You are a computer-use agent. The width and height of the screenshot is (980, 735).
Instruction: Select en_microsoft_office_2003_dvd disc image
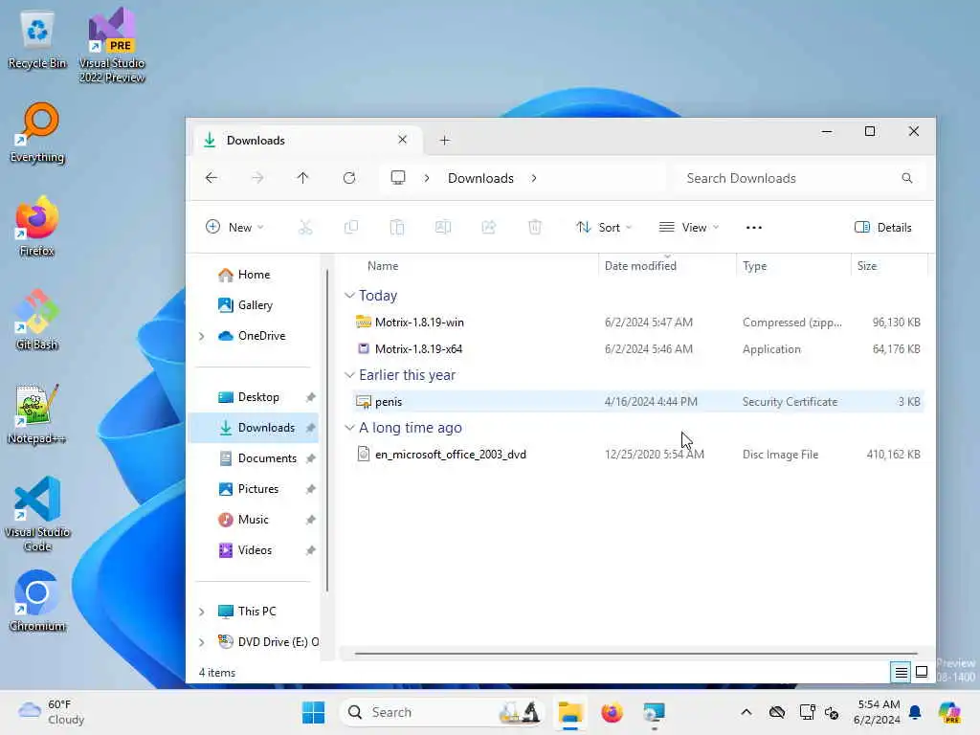(x=637, y=455)
